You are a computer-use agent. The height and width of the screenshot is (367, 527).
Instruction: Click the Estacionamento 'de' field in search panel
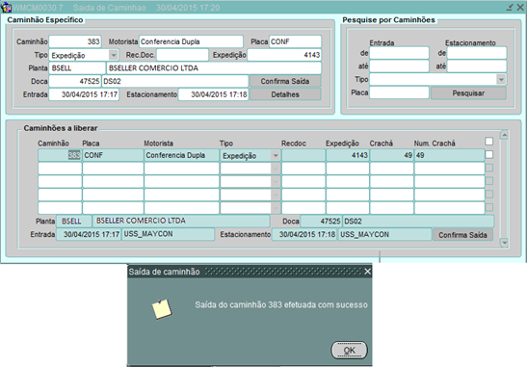click(x=477, y=53)
